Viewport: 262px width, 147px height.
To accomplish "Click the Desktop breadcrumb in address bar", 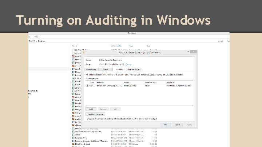I will 41,41.
